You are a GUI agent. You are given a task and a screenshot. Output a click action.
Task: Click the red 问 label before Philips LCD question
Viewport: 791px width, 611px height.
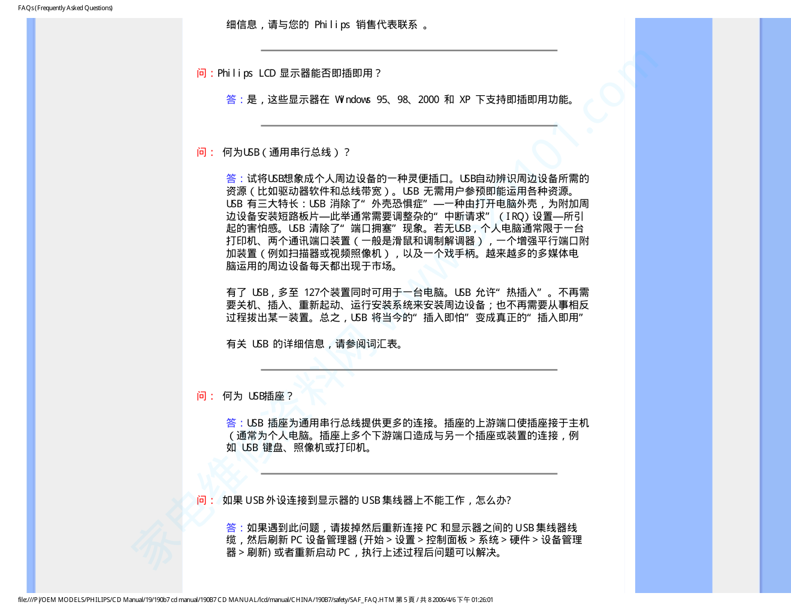(201, 73)
